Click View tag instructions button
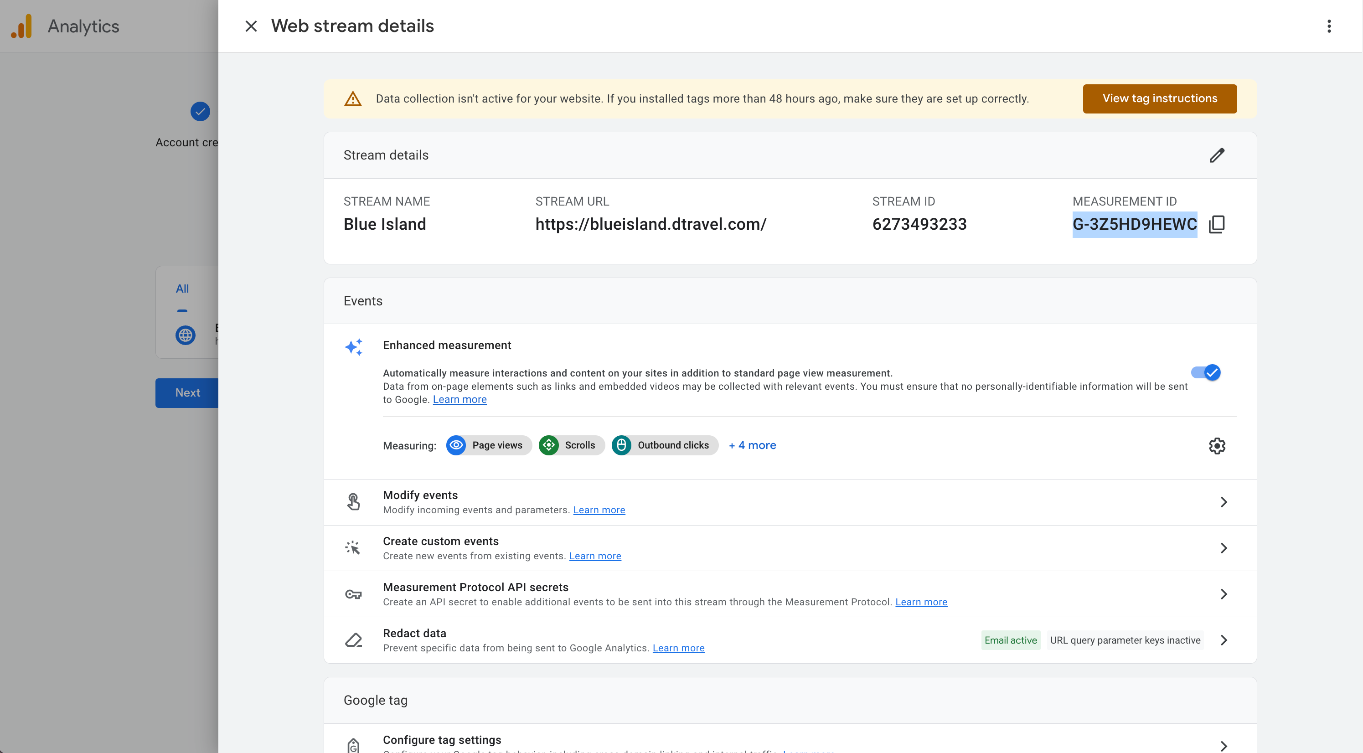Screen dimensions: 1363x753 [1159, 98]
